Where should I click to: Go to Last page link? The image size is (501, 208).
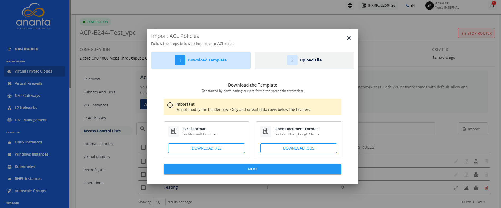tap(481, 202)
